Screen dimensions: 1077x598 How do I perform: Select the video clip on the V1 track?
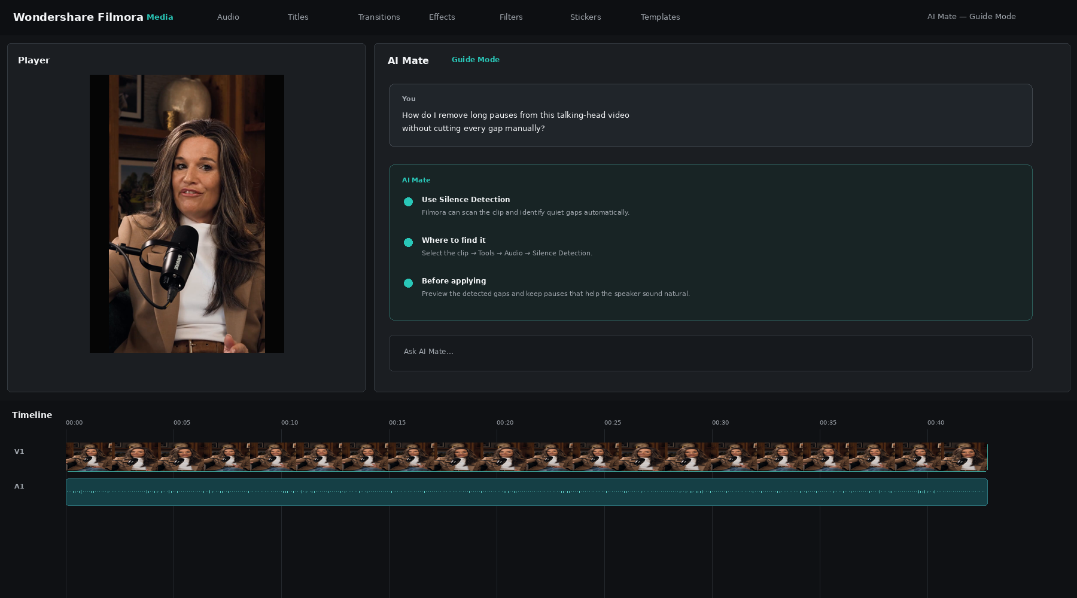[527, 457]
